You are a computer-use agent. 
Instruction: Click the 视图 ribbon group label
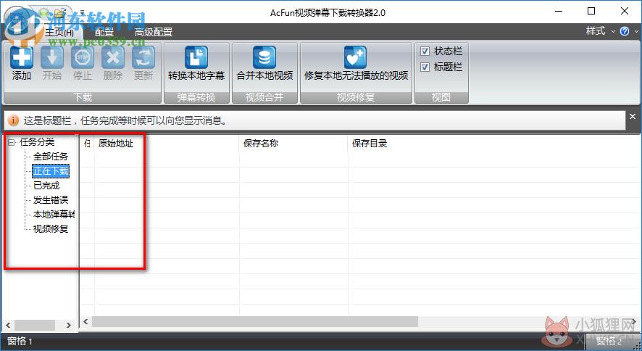point(441,97)
